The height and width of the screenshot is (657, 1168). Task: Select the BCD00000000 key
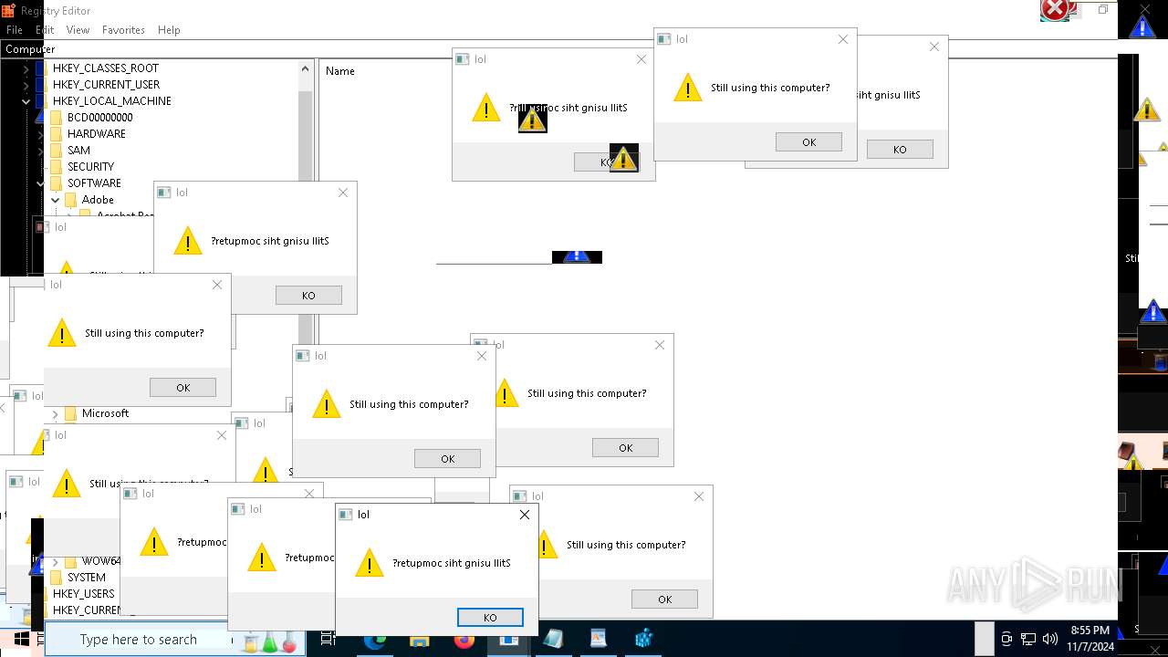point(99,118)
